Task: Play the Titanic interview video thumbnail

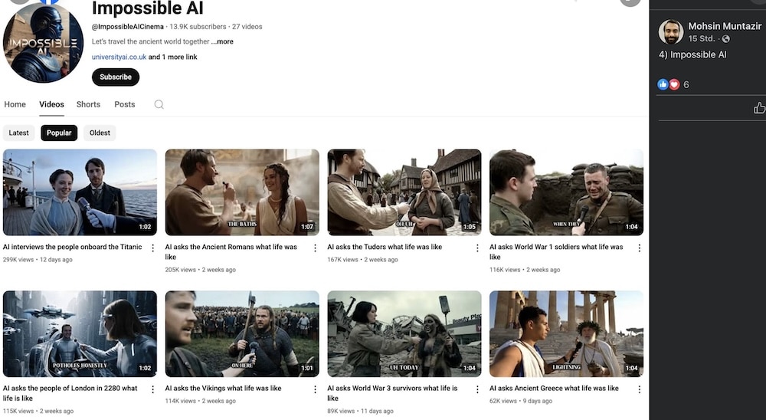Action: tap(80, 192)
